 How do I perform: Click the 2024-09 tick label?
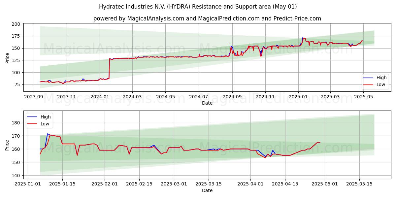coord(232,97)
